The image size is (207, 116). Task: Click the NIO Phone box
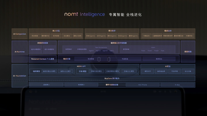pos(142,85)
